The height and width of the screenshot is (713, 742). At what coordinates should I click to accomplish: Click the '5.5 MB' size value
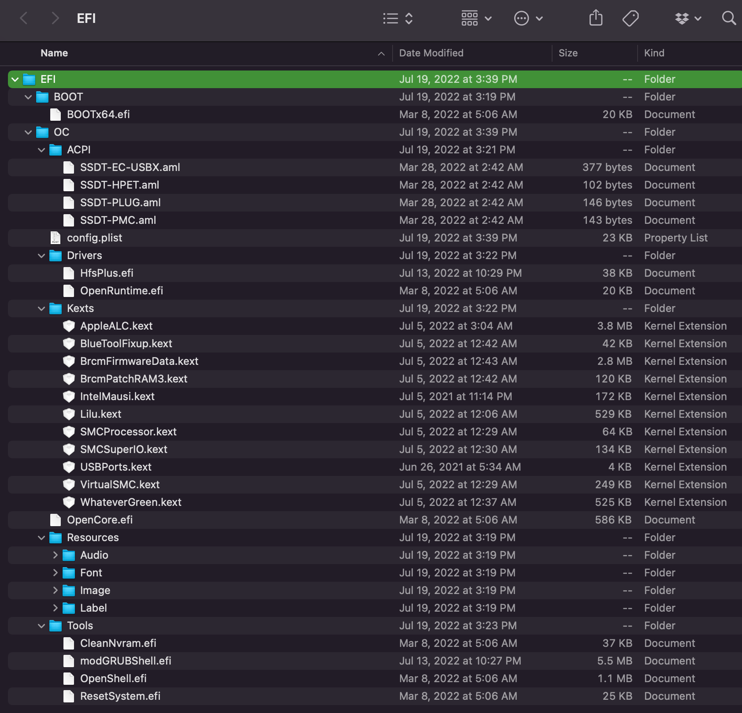(615, 661)
